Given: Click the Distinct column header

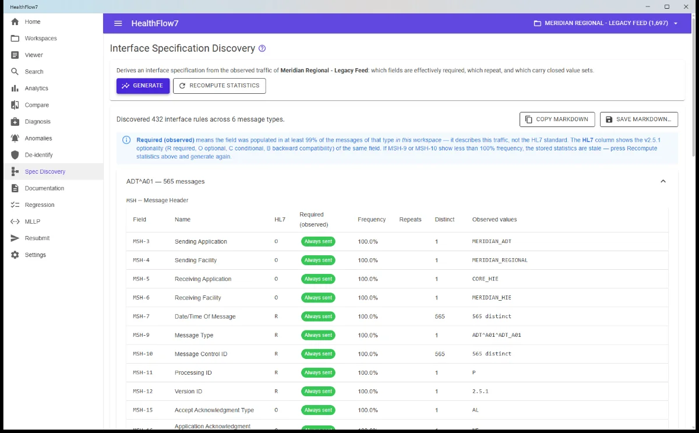Looking at the screenshot, I should 444,220.
